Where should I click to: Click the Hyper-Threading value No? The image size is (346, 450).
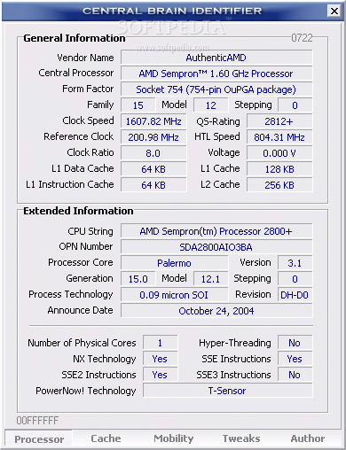click(x=295, y=343)
